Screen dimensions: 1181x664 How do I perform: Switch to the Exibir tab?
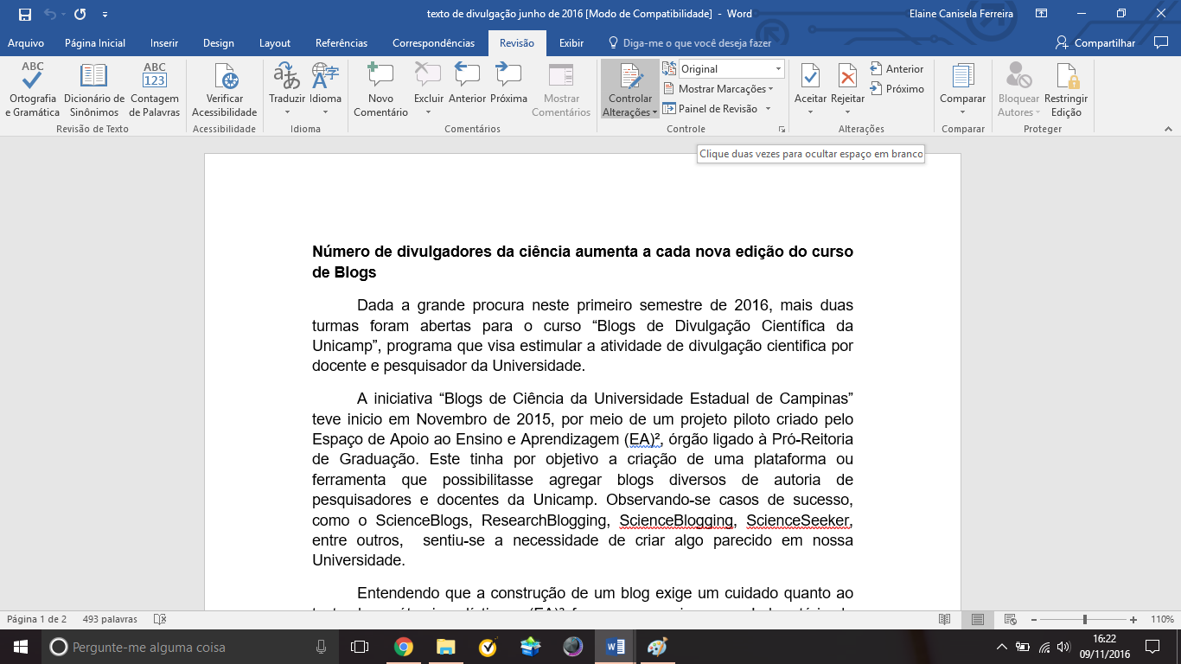pyautogui.click(x=571, y=43)
